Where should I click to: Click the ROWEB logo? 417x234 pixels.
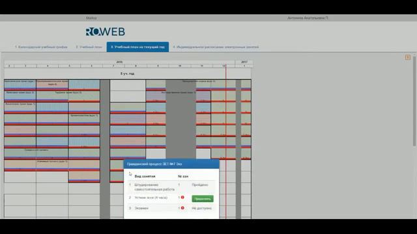click(x=105, y=32)
